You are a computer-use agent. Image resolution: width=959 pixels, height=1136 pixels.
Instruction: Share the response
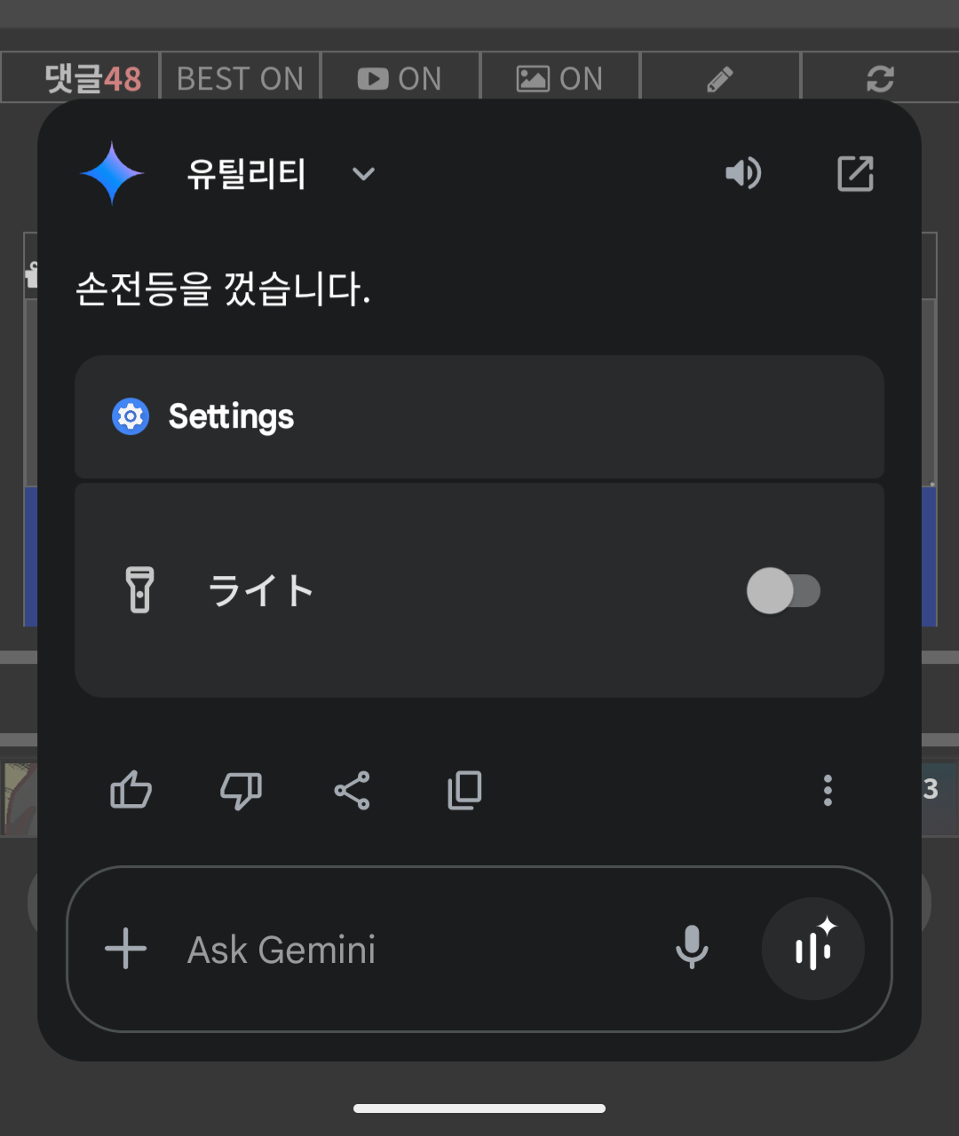tap(352, 790)
